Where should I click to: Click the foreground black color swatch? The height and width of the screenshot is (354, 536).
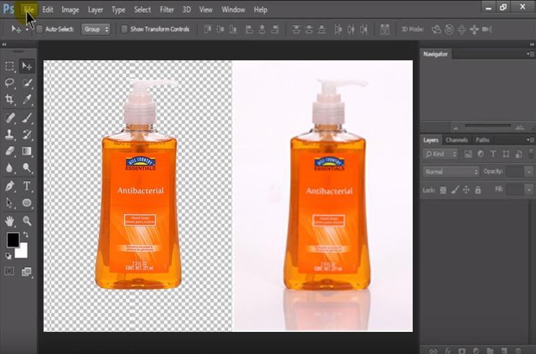[x=12, y=239]
